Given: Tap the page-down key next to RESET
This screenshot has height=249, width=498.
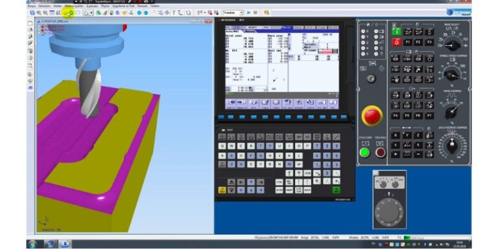Looking at the screenshot, I should tap(231, 190).
